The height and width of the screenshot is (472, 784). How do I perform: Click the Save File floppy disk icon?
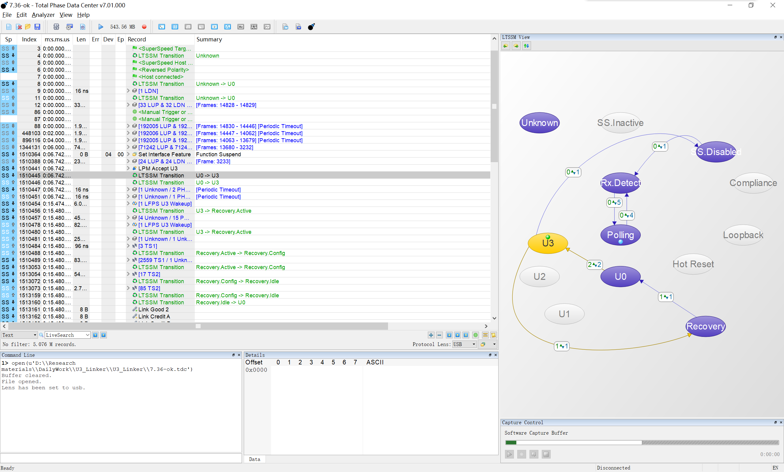tap(37, 27)
